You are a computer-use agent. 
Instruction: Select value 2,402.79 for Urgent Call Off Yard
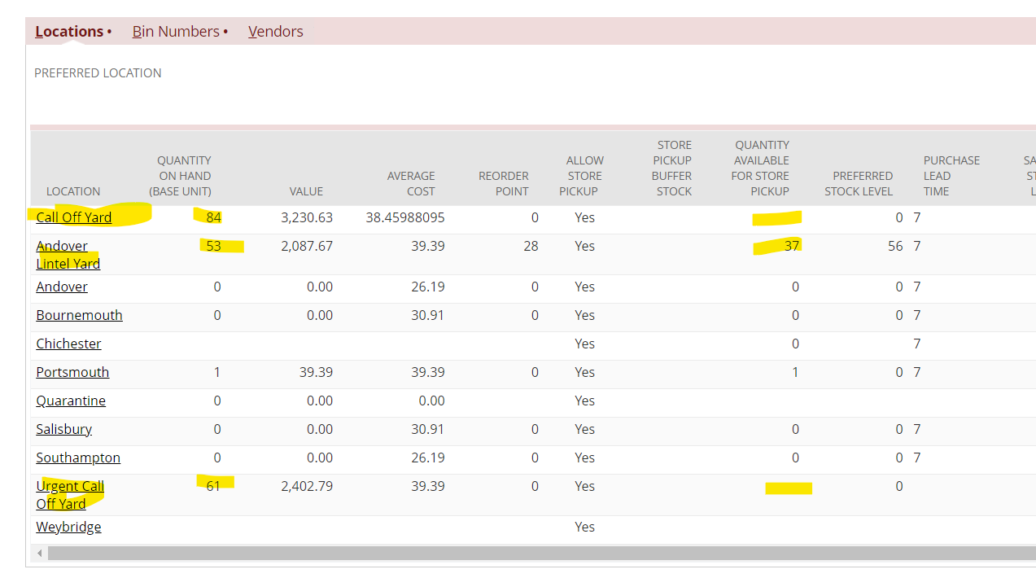tap(307, 486)
